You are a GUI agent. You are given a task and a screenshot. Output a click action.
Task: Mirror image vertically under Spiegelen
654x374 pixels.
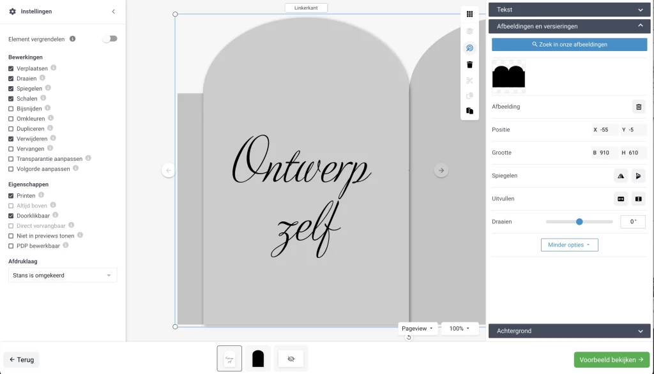638,176
